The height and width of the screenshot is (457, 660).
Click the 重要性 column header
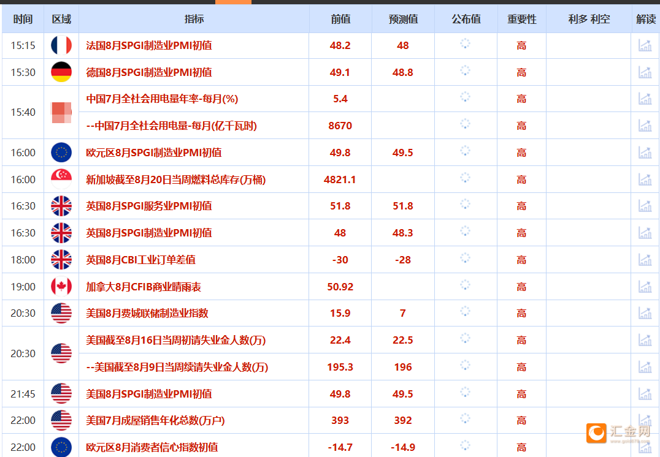pos(521,19)
